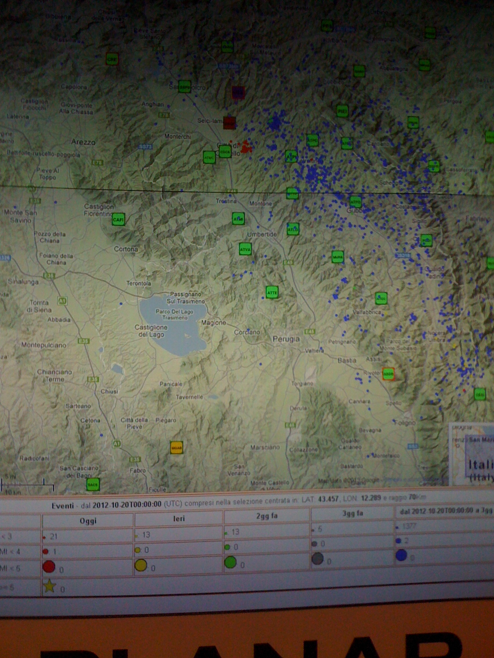Click the large green circle under 2gg fa
494x658 pixels.
point(231,562)
